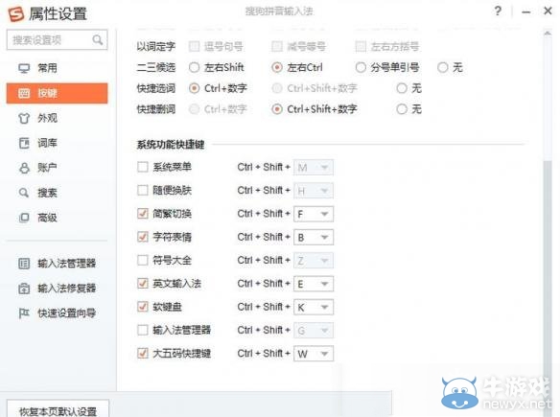Click the 系统功能快捷键 section heading
Image resolution: width=560 pixels, height=417 pixels.
(x=171, y=144)
